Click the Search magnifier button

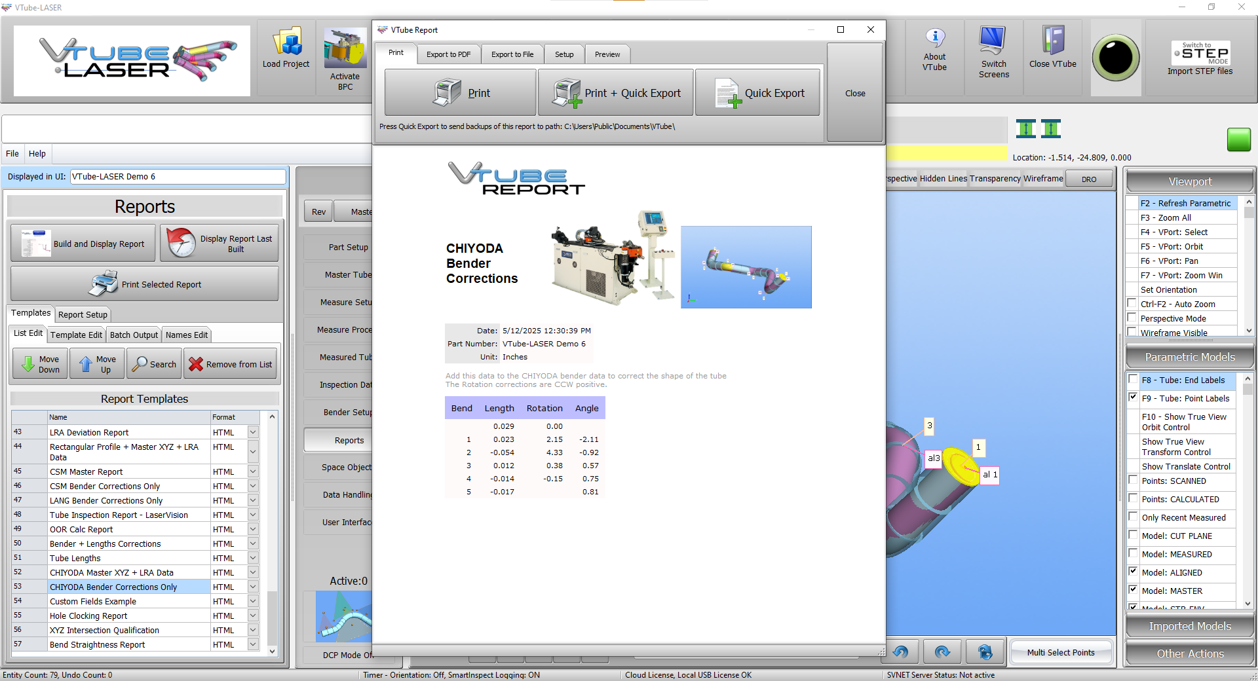click(154, 364)
